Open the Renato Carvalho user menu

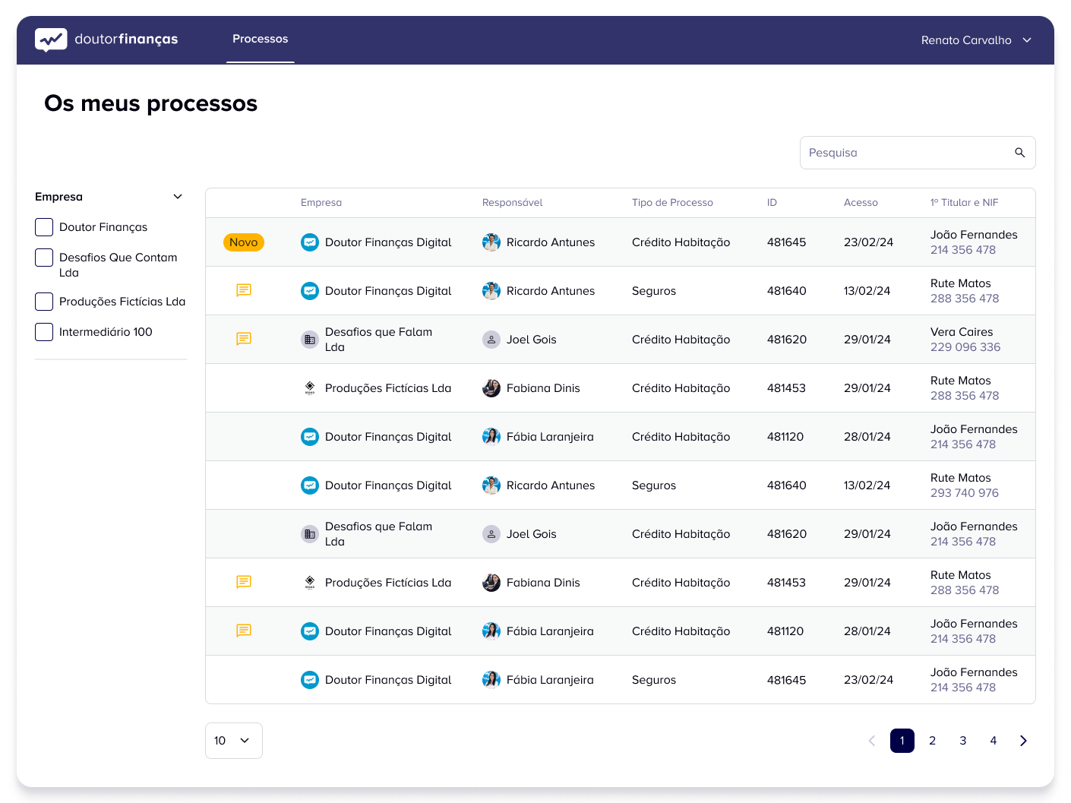pyautogui.click(x=976, y=40)
